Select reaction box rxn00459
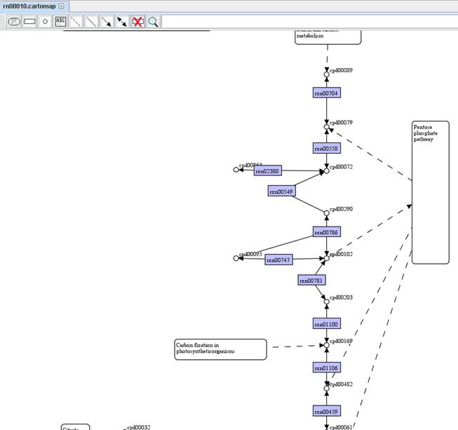 (x=327, y=411)
